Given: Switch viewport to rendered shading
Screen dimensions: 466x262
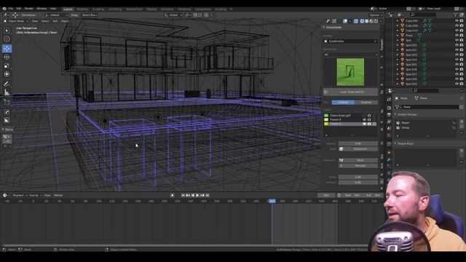Looking at the screenshot, I should 376,21.
